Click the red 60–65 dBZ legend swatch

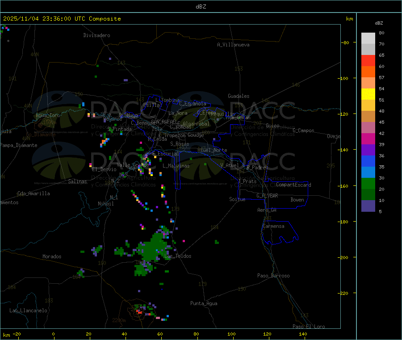[x=368, y=60]
